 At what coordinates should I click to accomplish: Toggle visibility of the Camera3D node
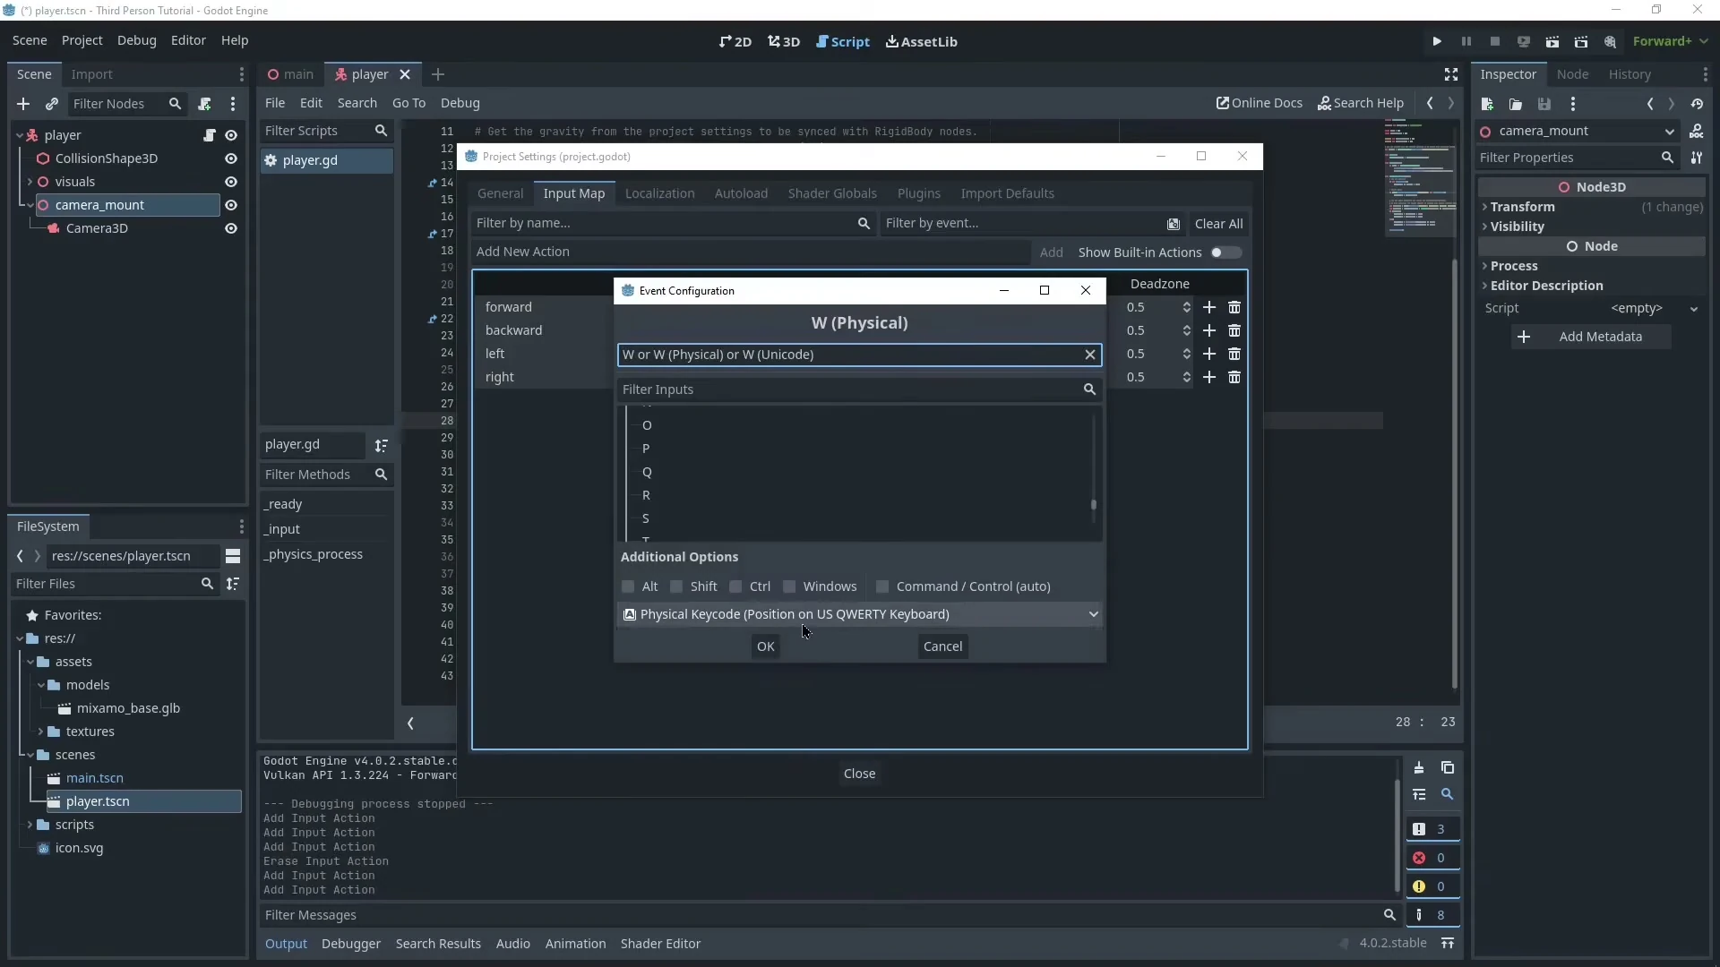[231, 228]
